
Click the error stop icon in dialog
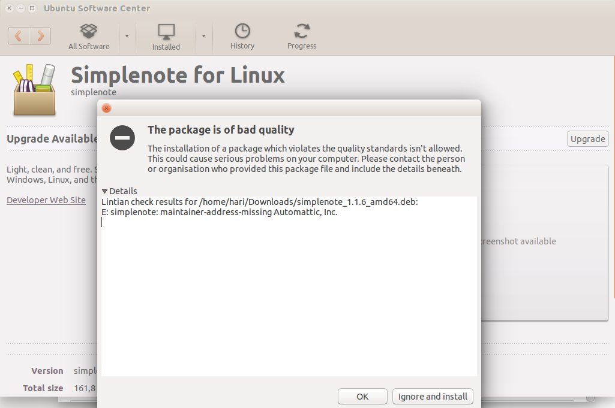(122, 137)
